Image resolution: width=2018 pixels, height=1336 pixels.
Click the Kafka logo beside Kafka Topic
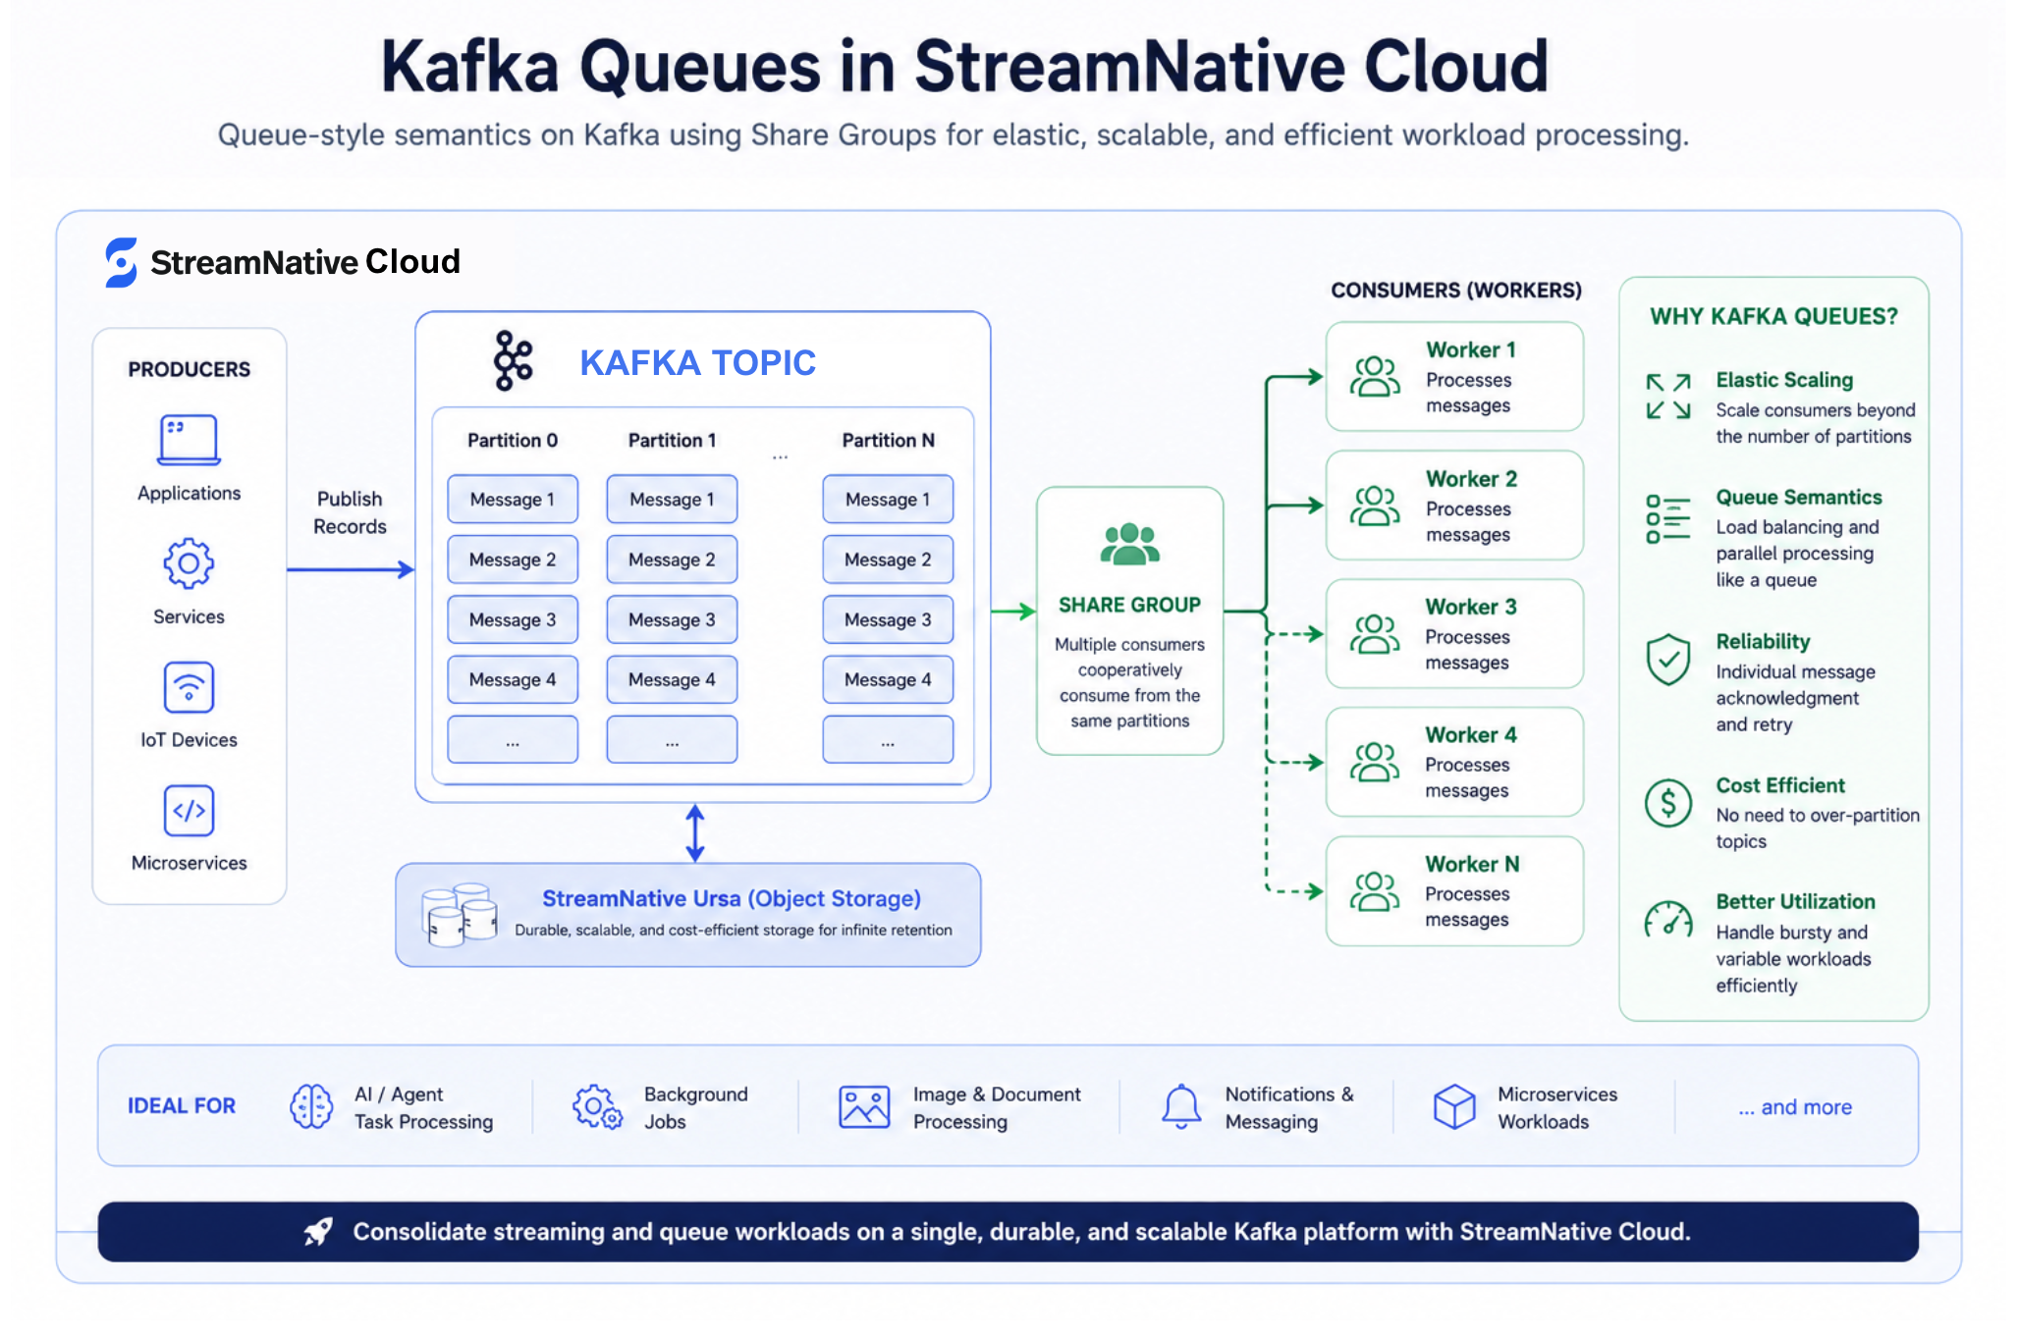coord(513,361)
